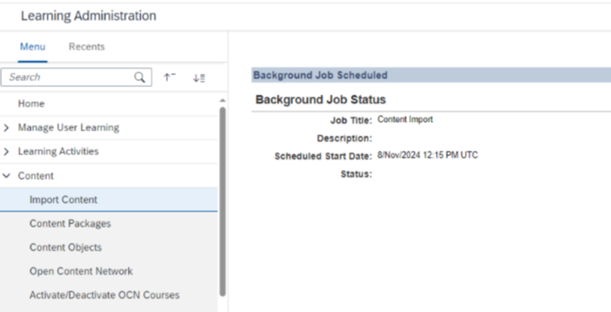The image size is (611, 312).
Task: Click the Content Import job title text
Action: pyautogui.click(x=405, y=120)
